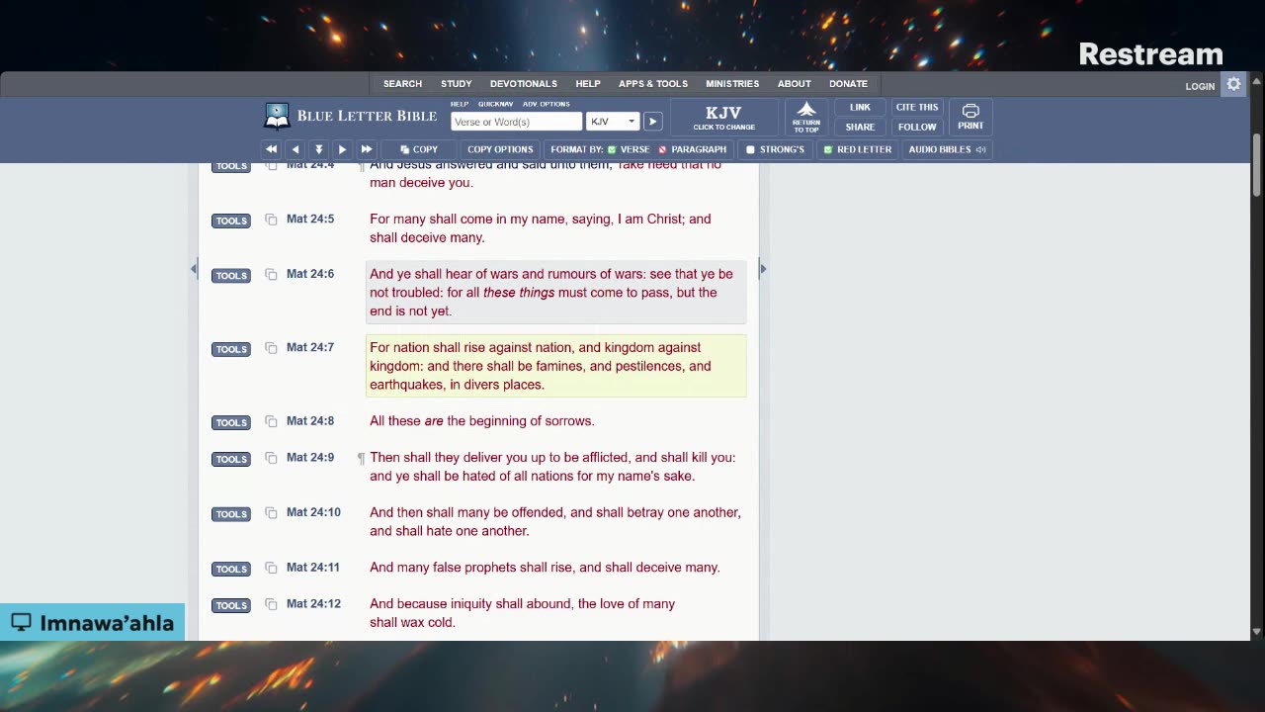This screenshot has width=1265, height=712.
Task: Click small Help link above search
Action: click(460, 104)
